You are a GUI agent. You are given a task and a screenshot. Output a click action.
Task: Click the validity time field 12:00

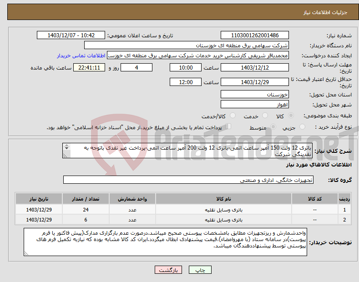(x=186, y=82)
